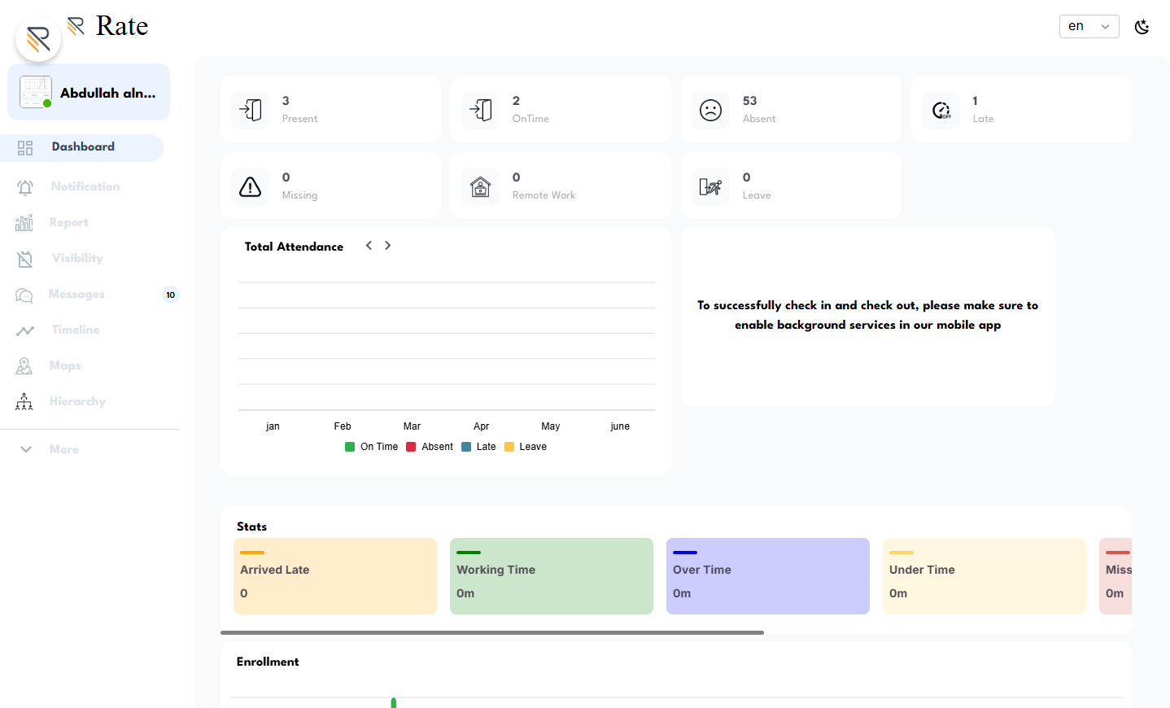The height and width of the screenshot is (708, 1170).
Task: Open Hierarchy menu item
Action: 77,401
